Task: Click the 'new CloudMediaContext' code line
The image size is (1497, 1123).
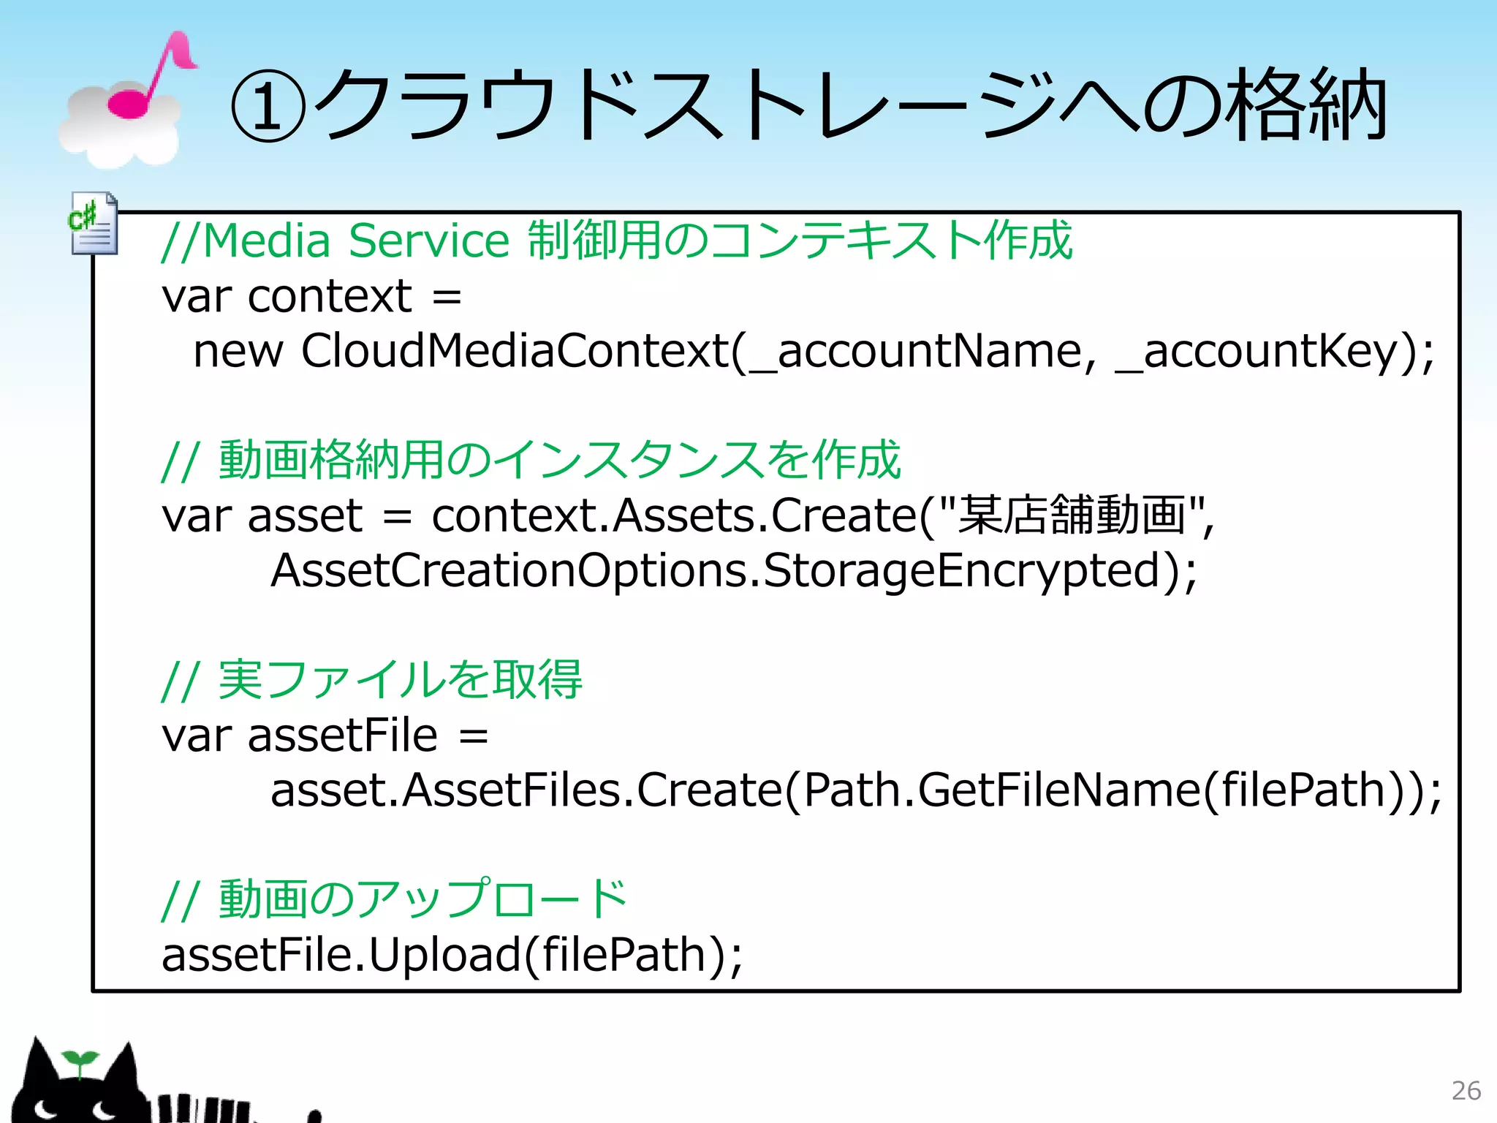Action: (814, 352)
